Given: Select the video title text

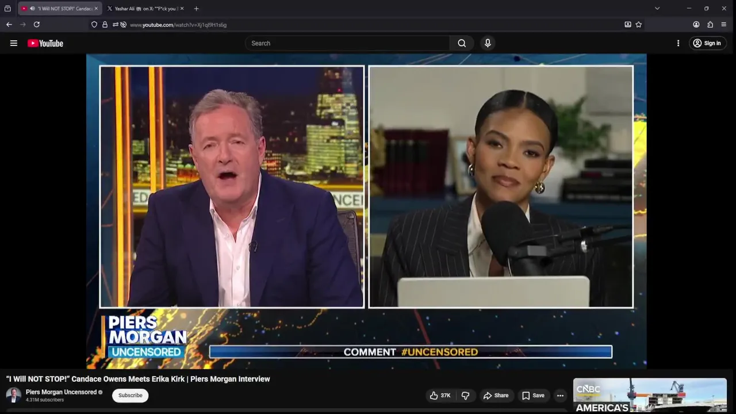Looking at the screenshot, I should (138, 379).
